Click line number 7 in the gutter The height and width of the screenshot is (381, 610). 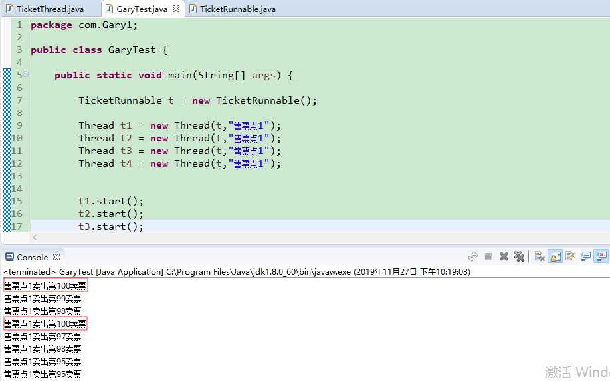pos(19,100)
